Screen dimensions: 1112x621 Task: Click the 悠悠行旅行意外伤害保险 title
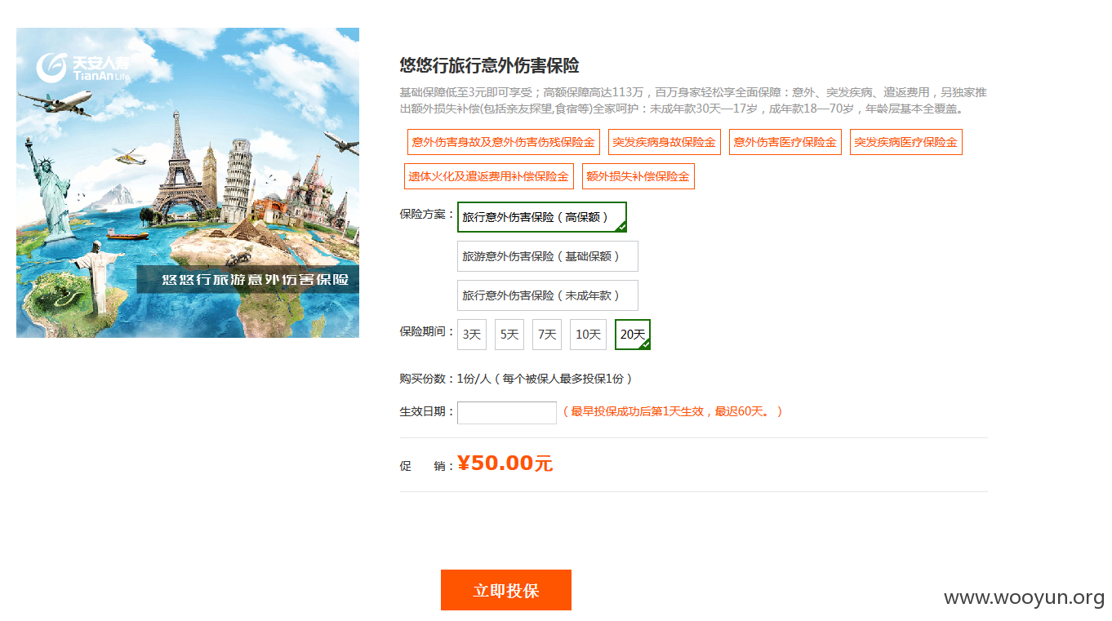490,66
